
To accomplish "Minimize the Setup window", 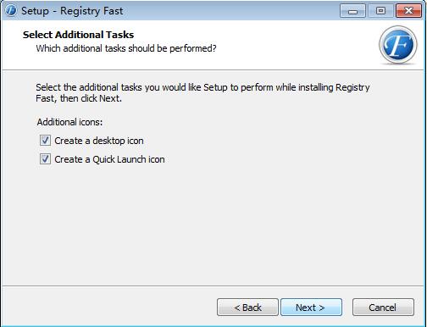I will (x=352, y=11).
